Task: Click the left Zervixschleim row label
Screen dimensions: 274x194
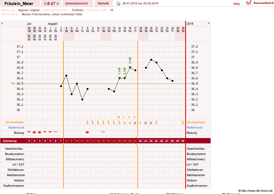Action: coord(15,122)
